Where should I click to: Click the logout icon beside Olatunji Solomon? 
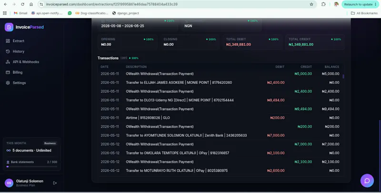pyautogui.click(x=55, y=183)
